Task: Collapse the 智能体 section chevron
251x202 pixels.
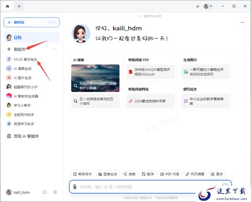Action: pyautogui.click(x=55, y=49)
